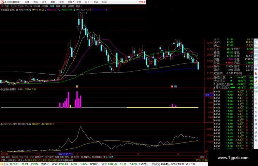Screen dimensions: 258x166
Task: Click the 2021/12/17 date marker on time axis
Action: click(66, 154)
